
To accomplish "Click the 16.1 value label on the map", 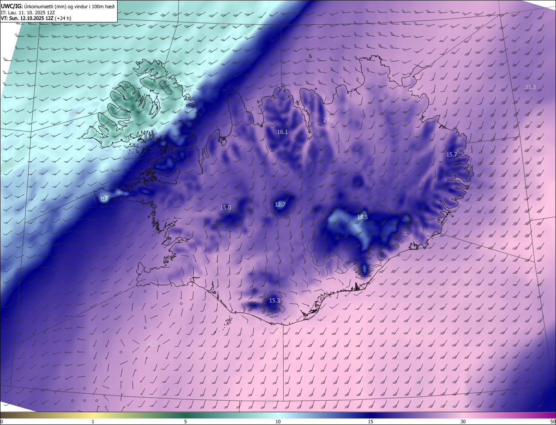I will pos(282,132).
